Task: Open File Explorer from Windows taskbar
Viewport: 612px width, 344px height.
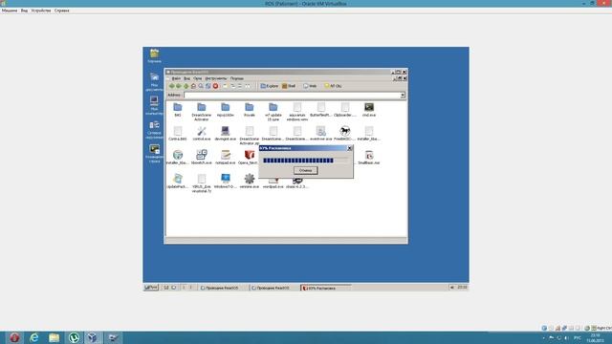Action: pyautogui.click(x=54, y=337)
